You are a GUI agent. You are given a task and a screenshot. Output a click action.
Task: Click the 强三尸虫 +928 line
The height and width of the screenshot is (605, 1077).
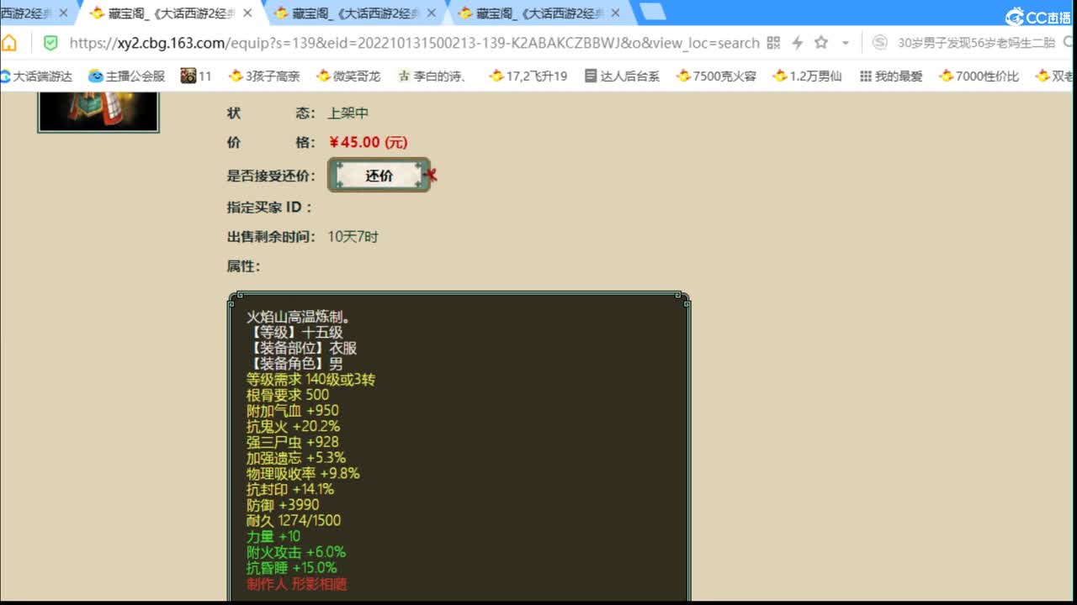(293, 442)
